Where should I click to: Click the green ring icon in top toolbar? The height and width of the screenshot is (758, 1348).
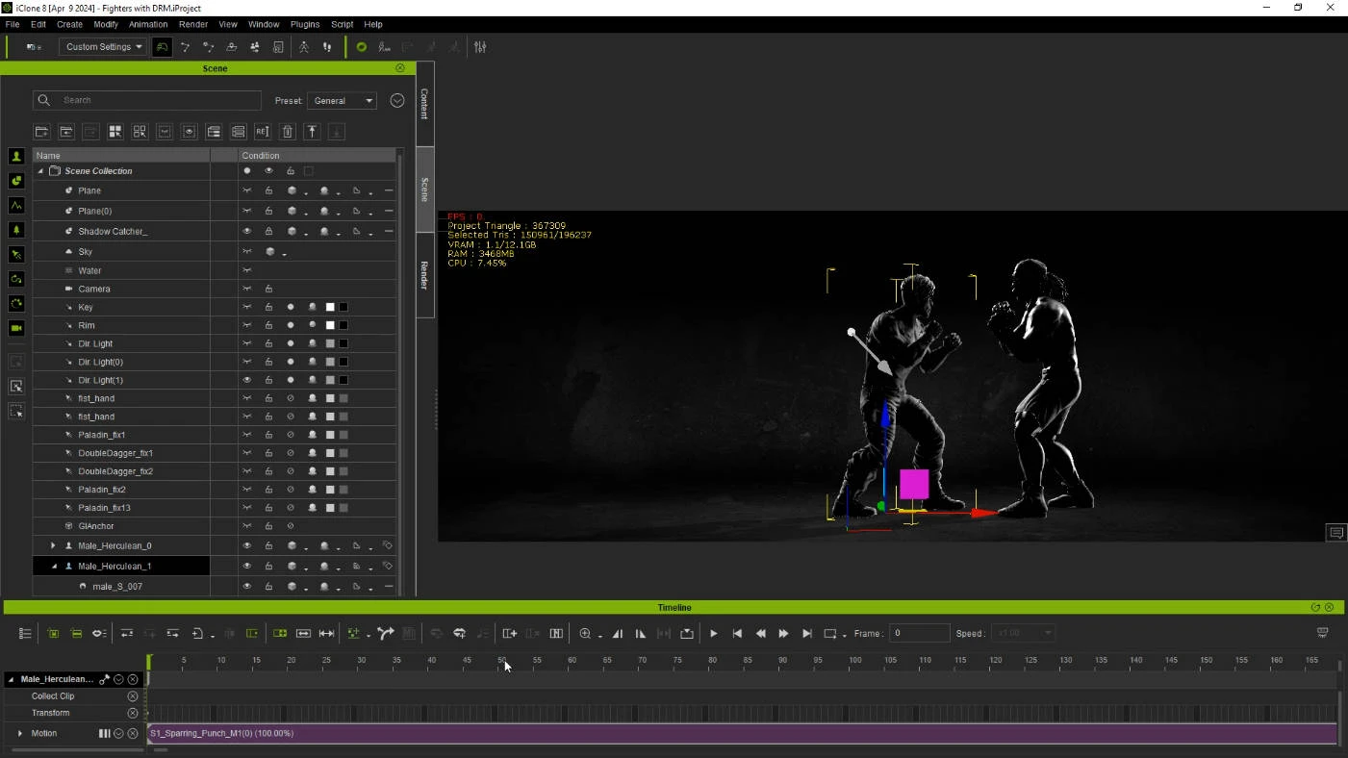[362, 47]
